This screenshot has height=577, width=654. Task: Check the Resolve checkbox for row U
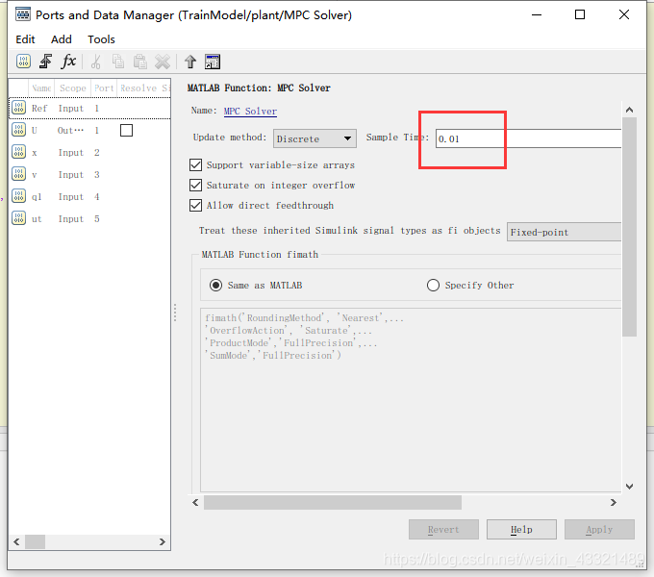(x=126, y=131)
